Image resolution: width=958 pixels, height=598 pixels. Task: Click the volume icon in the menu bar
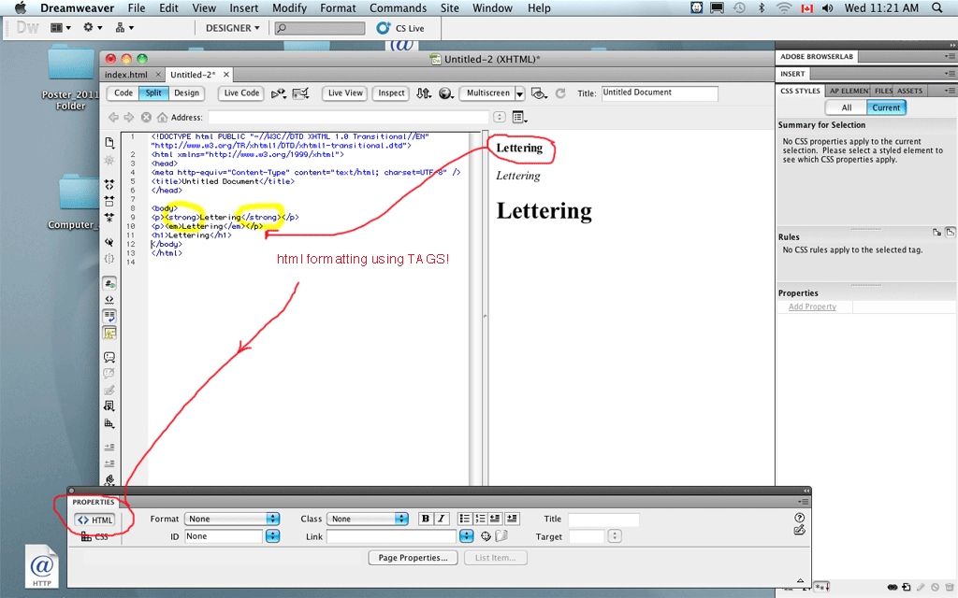tap(827, 7)
